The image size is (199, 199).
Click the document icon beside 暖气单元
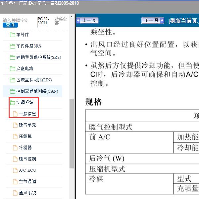15,125
